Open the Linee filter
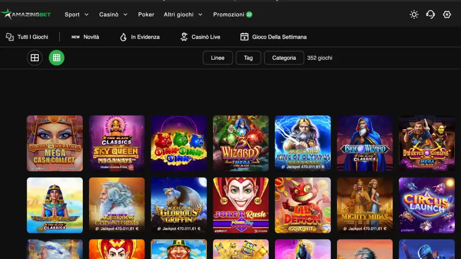Viewport: 461px width, 259px height. (217, 58)
